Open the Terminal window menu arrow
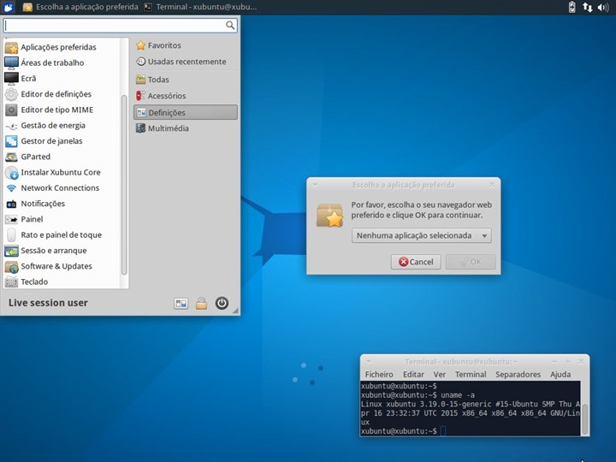The width and height of the screenshot is (616, 462). point(369,361)
